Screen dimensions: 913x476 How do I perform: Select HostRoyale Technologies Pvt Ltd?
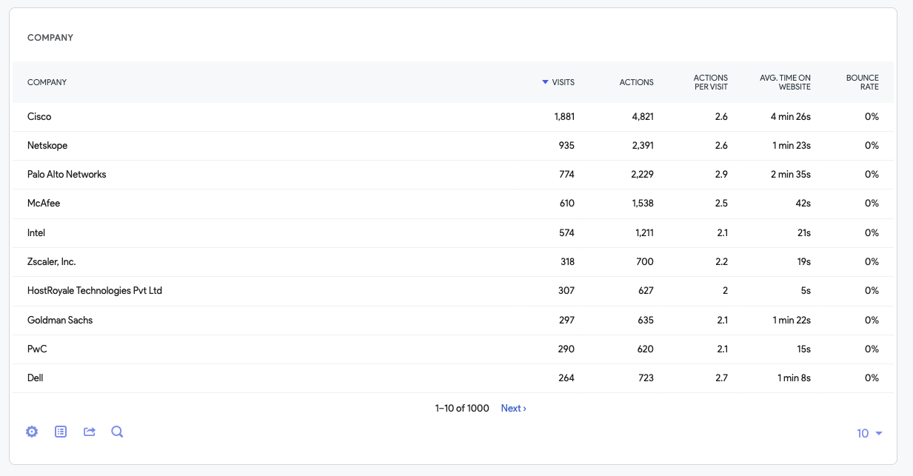point(95,291)
